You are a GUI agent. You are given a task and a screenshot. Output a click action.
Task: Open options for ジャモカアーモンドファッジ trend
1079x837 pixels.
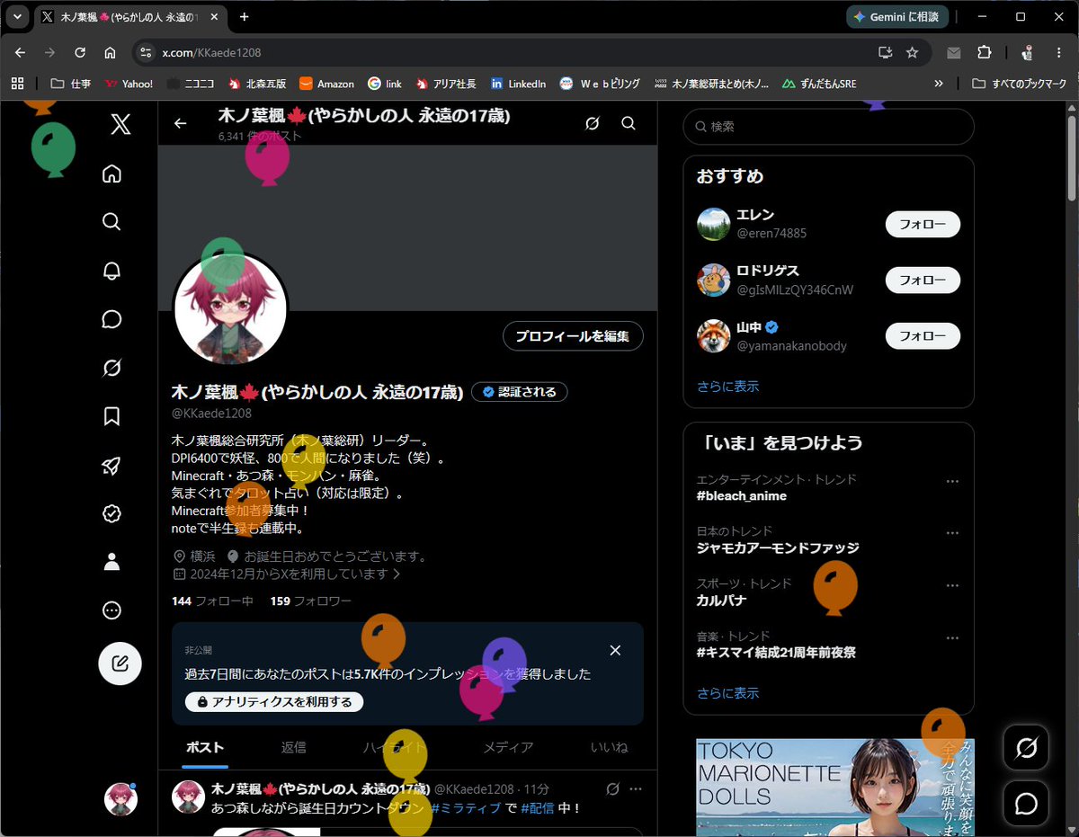tap(952, 533)
